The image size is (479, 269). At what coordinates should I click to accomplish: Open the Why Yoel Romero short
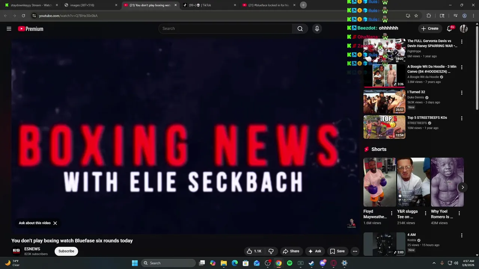click(x=447, y=182)
